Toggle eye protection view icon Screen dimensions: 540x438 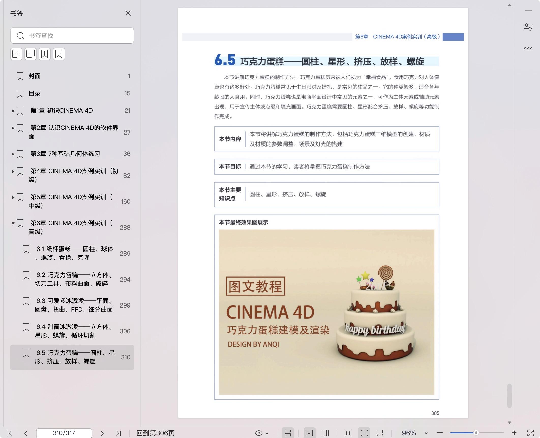[259, 433]
